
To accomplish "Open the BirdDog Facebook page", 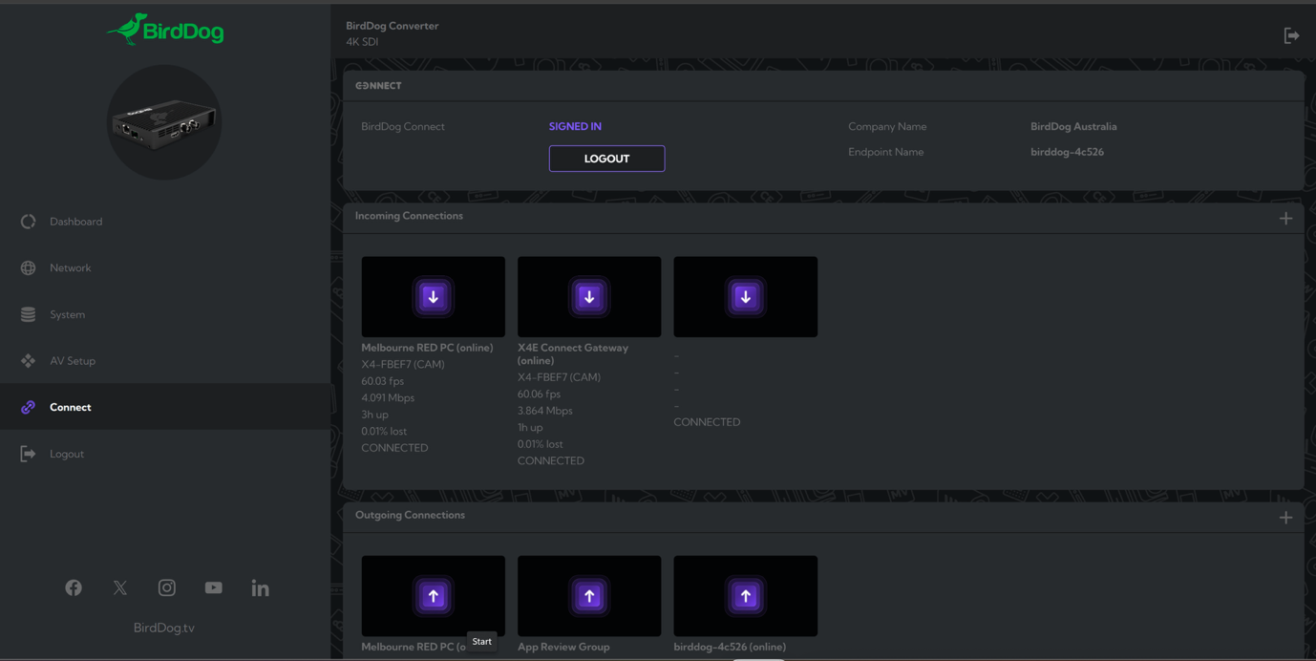I will pos(74,587).
